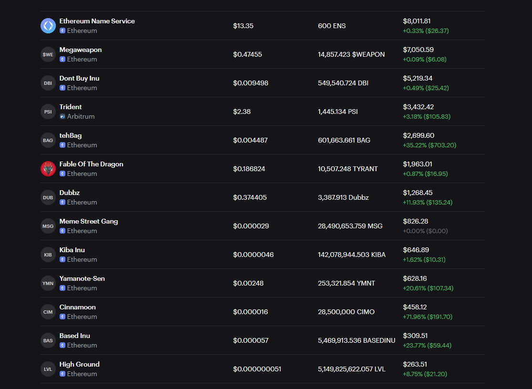Select the balance 549,540.724 DBI
The height and width of the screenshot is (389, 532).
[343, 83]
